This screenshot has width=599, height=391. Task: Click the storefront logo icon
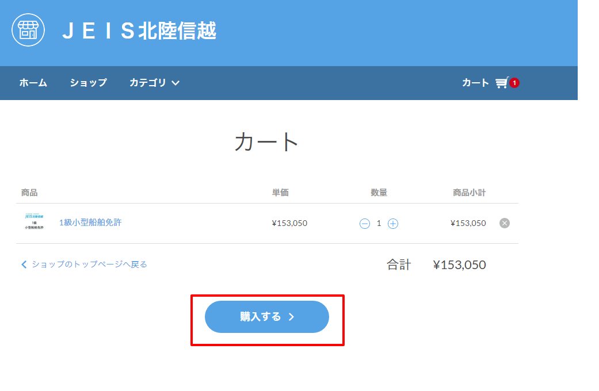coord(28,30)
